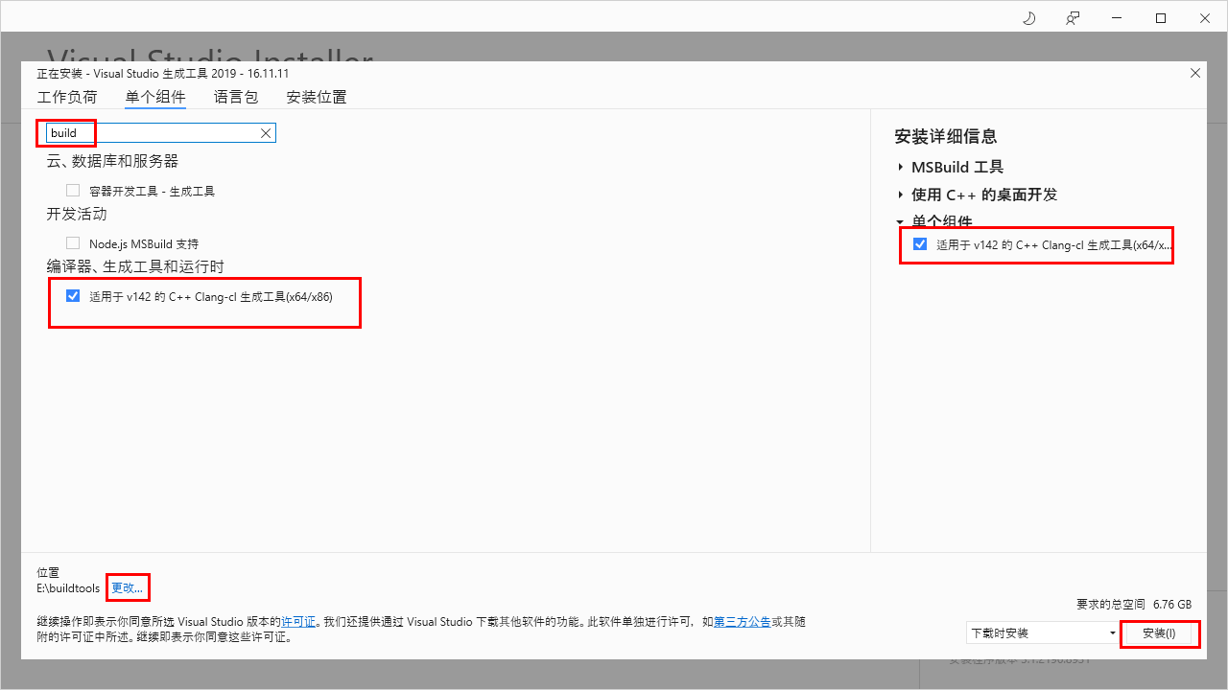The height and width of the screenshot is (690, 1228).
Task: Uncheck Clang-cl checkbox in 安装详细信息 panel
Action: pyautogui.click(x=920, y=244)
